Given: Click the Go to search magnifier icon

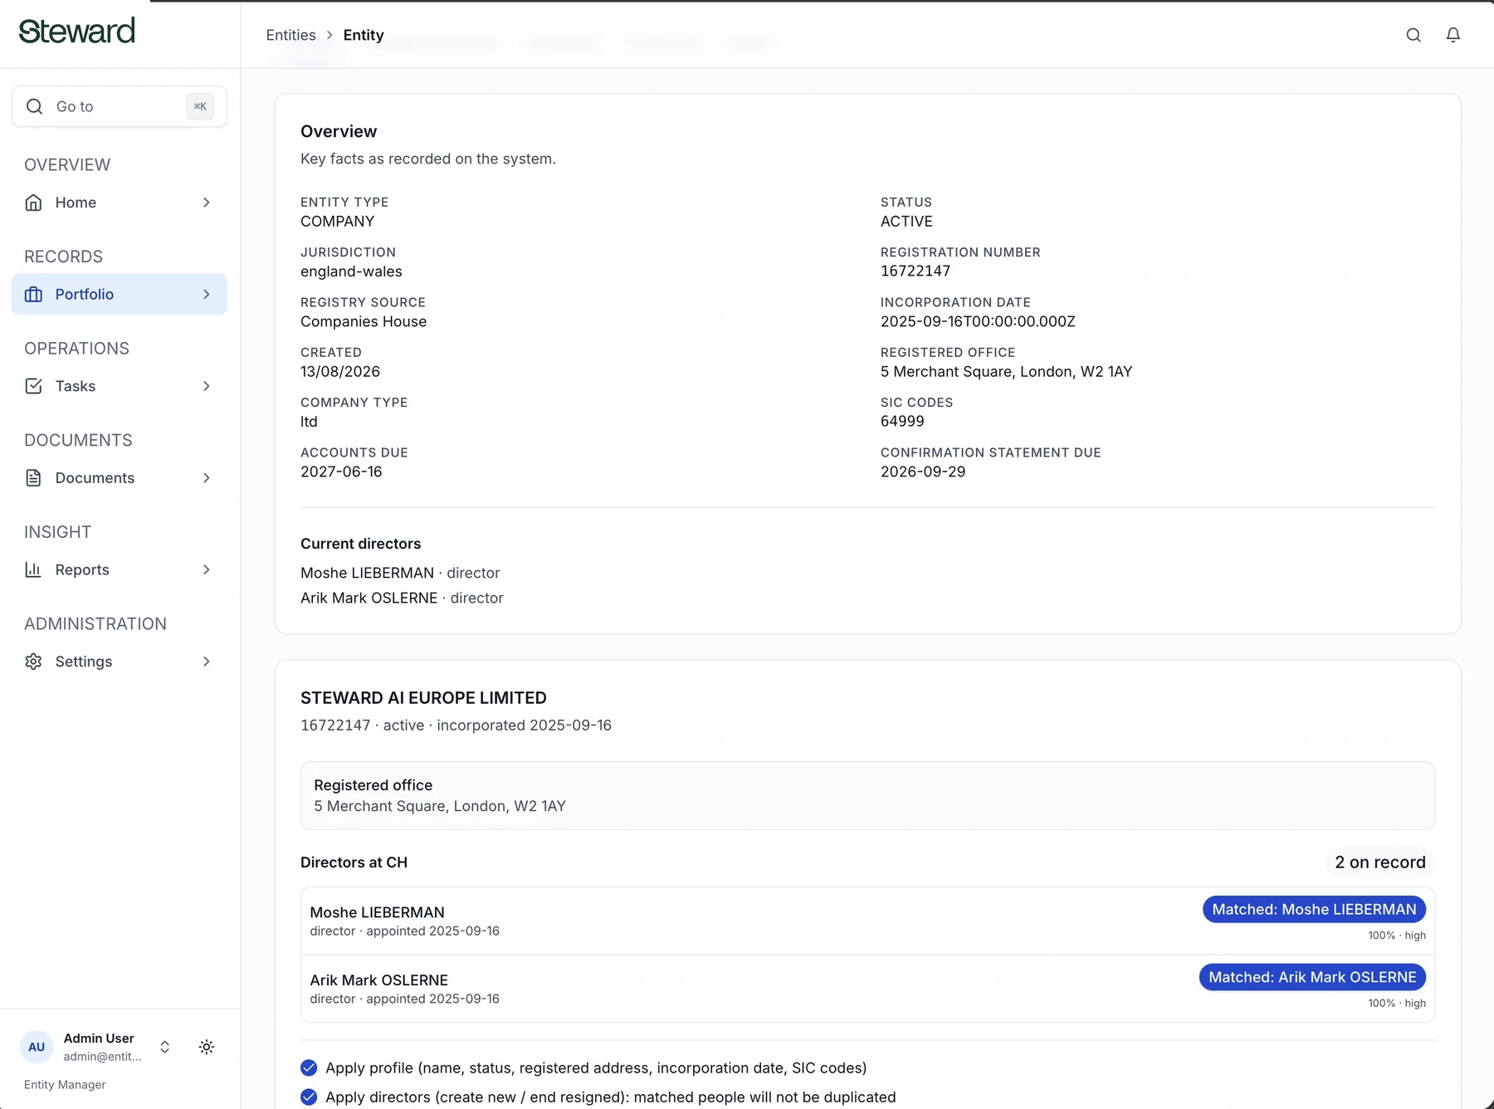Looking at the screenshot, I should 35,106.
